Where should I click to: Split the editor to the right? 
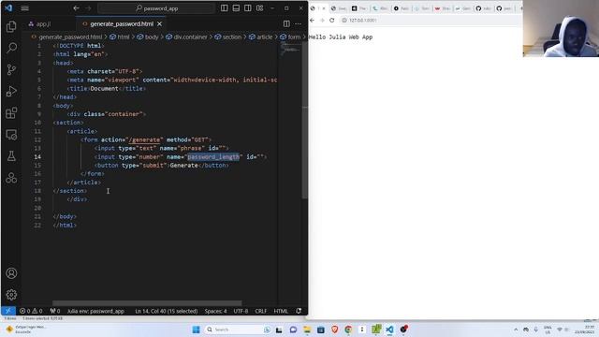coord(286,23)
